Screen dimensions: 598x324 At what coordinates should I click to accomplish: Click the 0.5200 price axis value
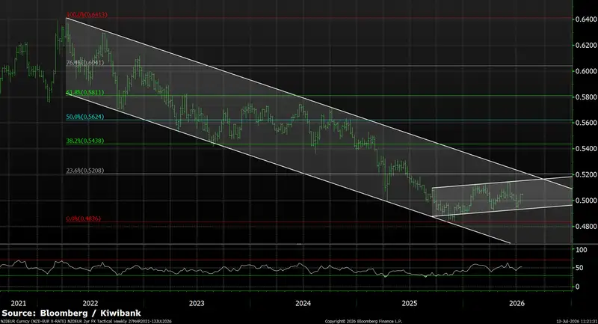pos(586,174)
